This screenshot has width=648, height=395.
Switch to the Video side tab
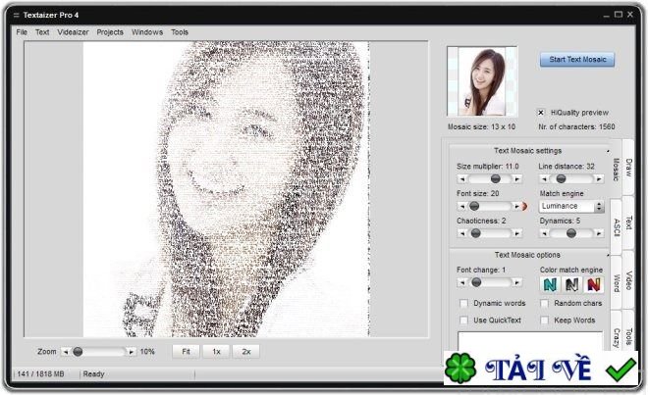click(628, 280)
